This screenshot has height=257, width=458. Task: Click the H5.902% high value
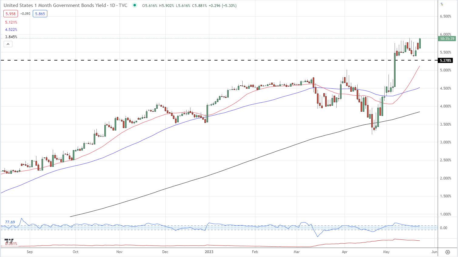[167, 5]
